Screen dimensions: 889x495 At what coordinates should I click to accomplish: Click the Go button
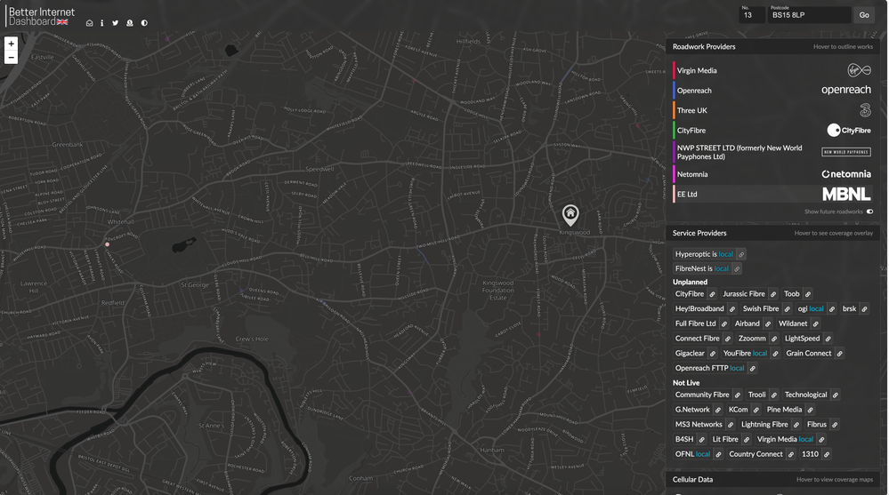(x=864, y=15)
